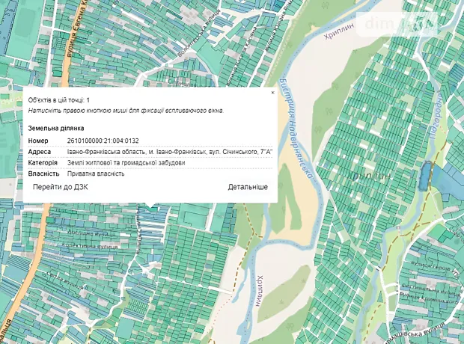Select the text 'Об'єктів в цій точці: 1'

click(x=59, y=100)
